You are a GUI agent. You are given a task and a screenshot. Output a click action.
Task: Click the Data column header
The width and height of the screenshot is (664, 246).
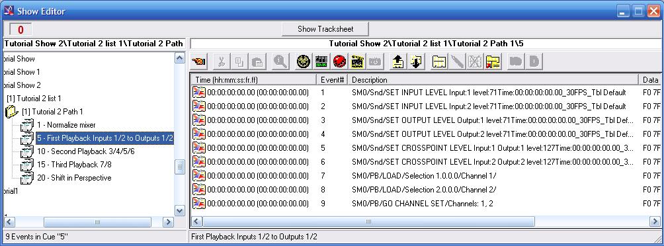(x=650, y=79)
